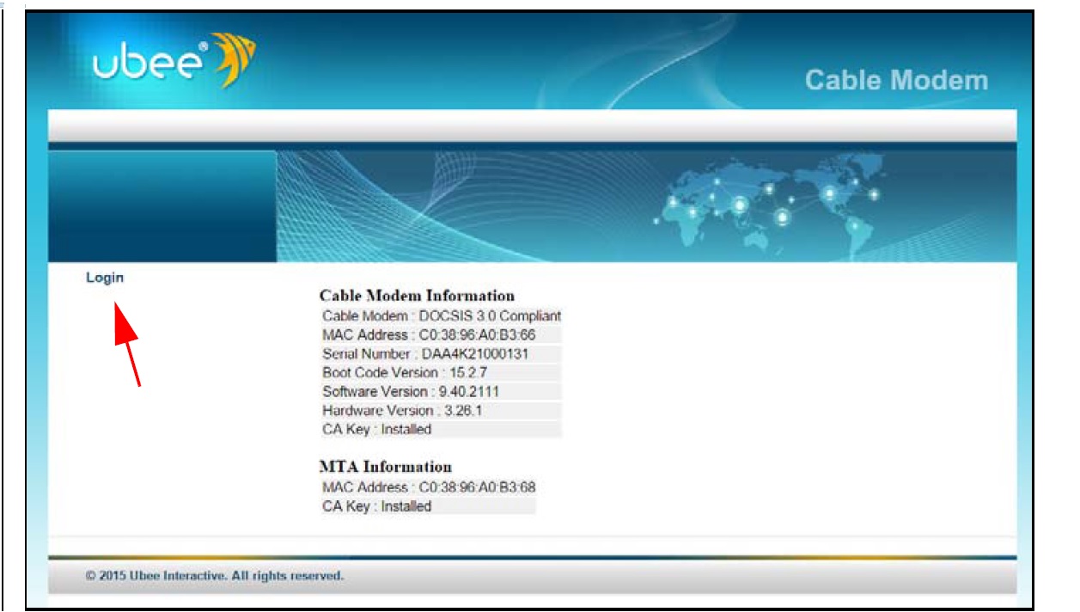Screen dimensions: 1080x612
Task: Click the Hardware Version 3.28.1 row
Action: pos(402,410)
